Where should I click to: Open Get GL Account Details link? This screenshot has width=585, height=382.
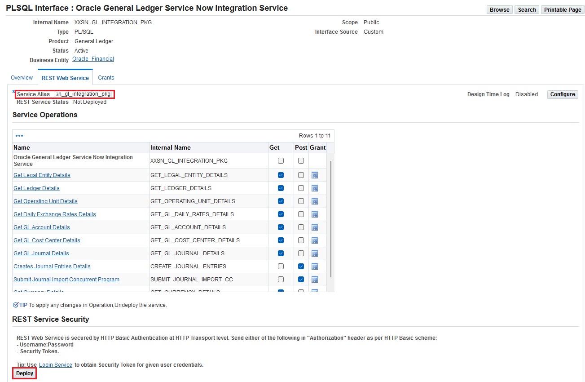42,227
